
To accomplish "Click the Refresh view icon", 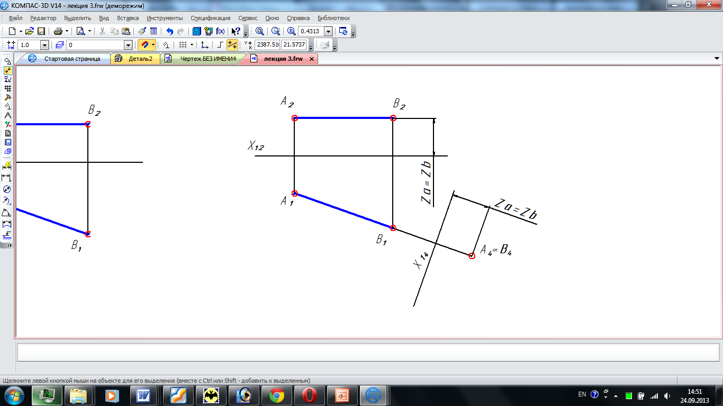I will coord(344,31).
